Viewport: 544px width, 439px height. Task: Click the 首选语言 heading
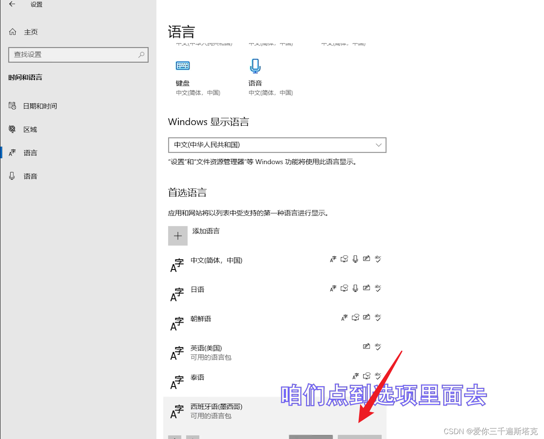pyautogui.click(x=187, y=193)
